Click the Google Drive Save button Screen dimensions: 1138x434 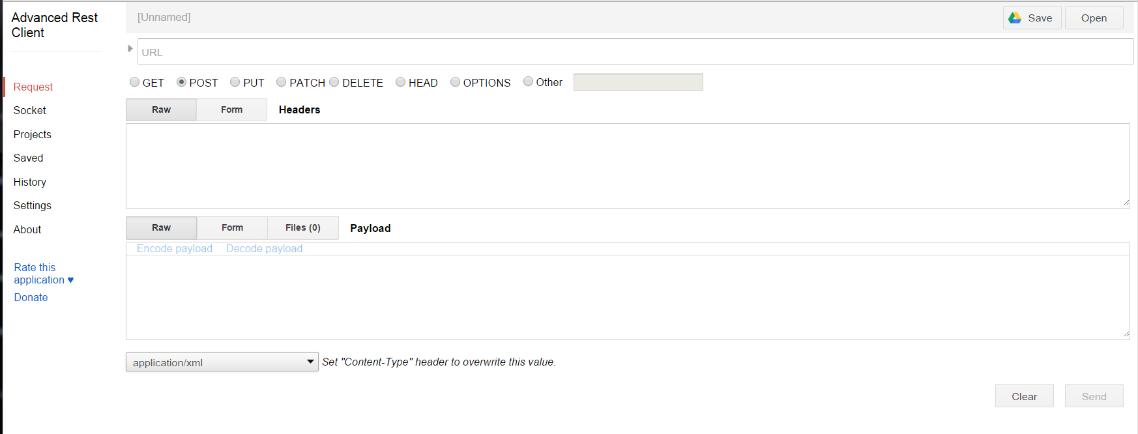[x=1032, y=18]
